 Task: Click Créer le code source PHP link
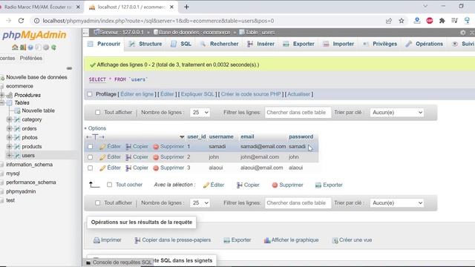click(251, 94)
